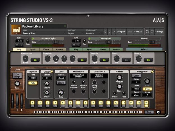Image resolution: width=175 pixels, height=131 pixels.
Task: Click the Compressor Ratio knob
Action: pyautogui.click(x=26, y=58)
